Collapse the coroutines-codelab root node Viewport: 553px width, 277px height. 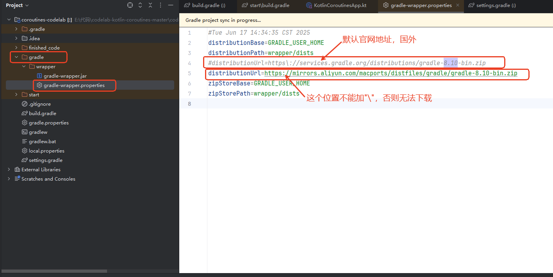(x=9, y=20)
